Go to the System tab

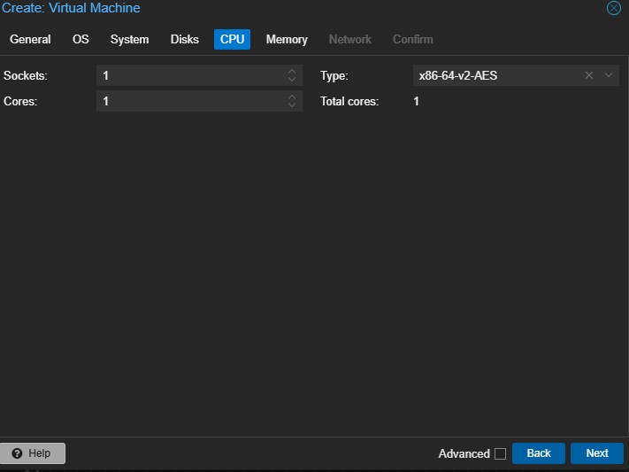tap(129, 39)
